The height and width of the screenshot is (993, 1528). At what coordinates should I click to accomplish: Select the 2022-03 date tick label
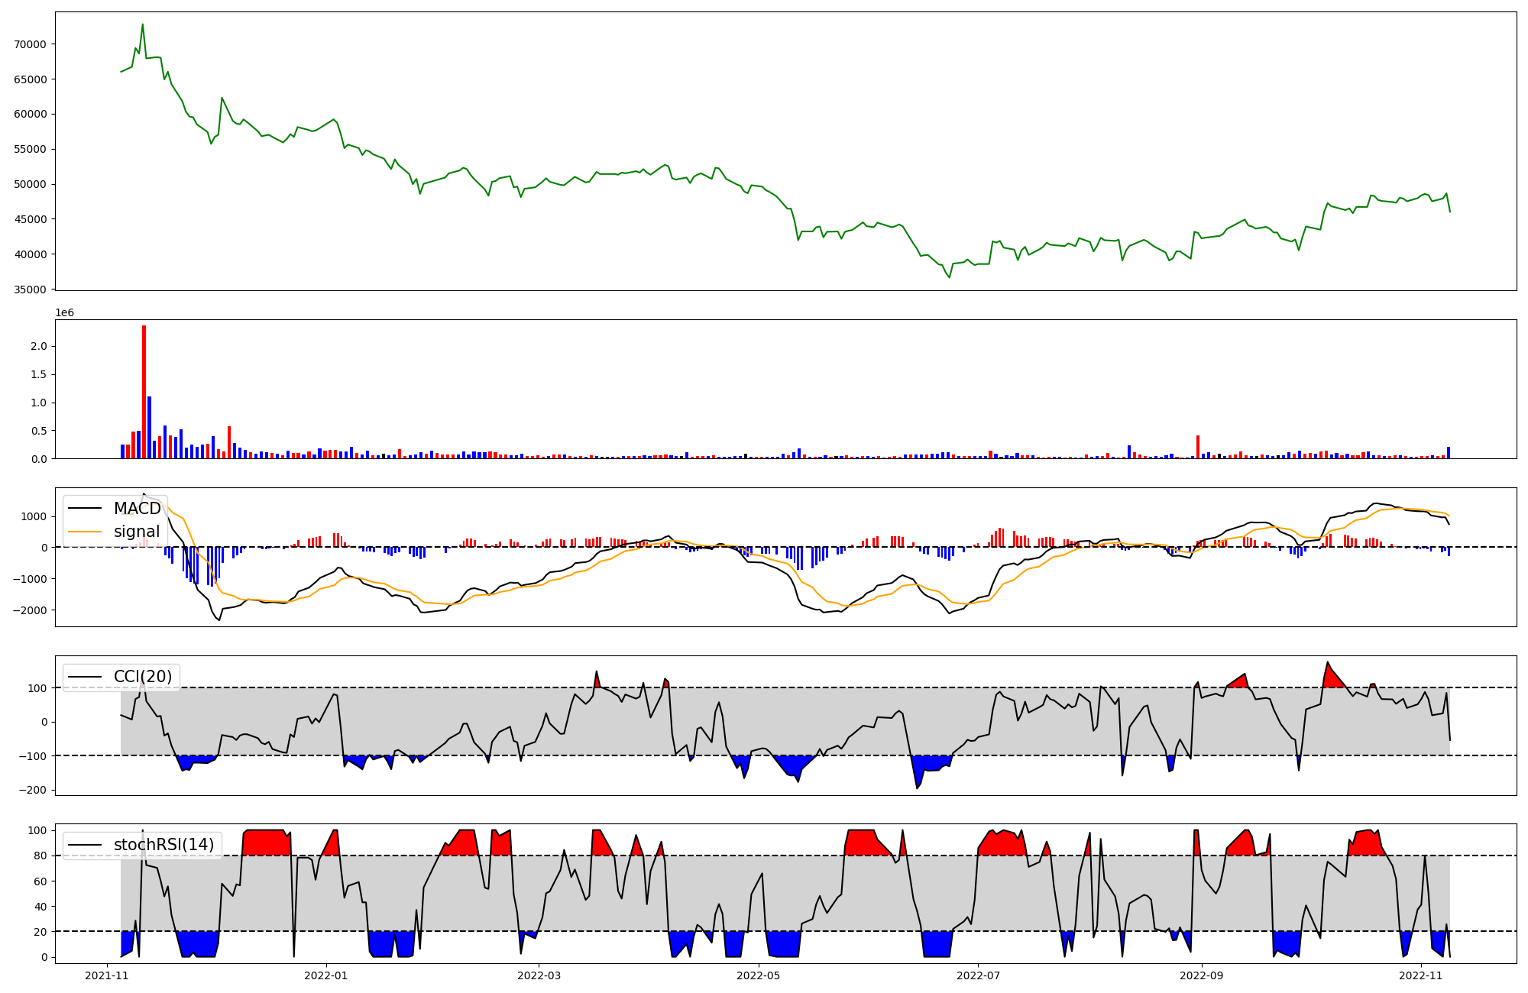click(539, 975)
